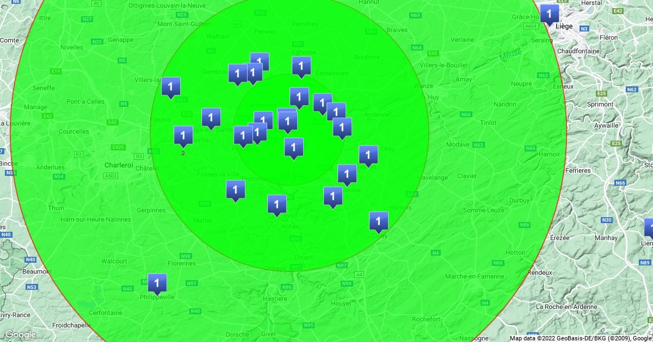The height and width of the screenshot is (342, 653).
Task: Click the Beaumont town label
Action: (x=38, y=271)
